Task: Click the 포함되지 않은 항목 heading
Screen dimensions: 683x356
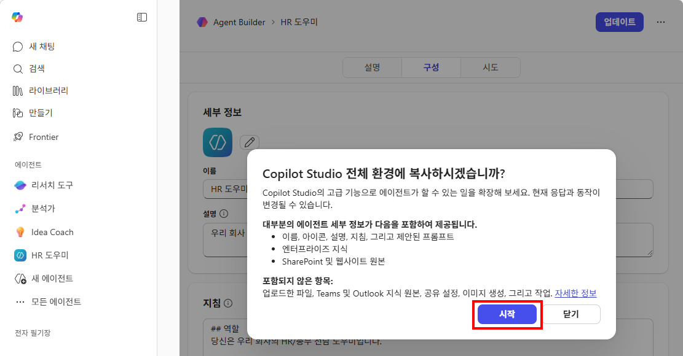Action: [x=298, y=281]
